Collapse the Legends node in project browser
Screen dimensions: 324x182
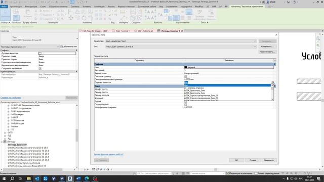(2, 142)
